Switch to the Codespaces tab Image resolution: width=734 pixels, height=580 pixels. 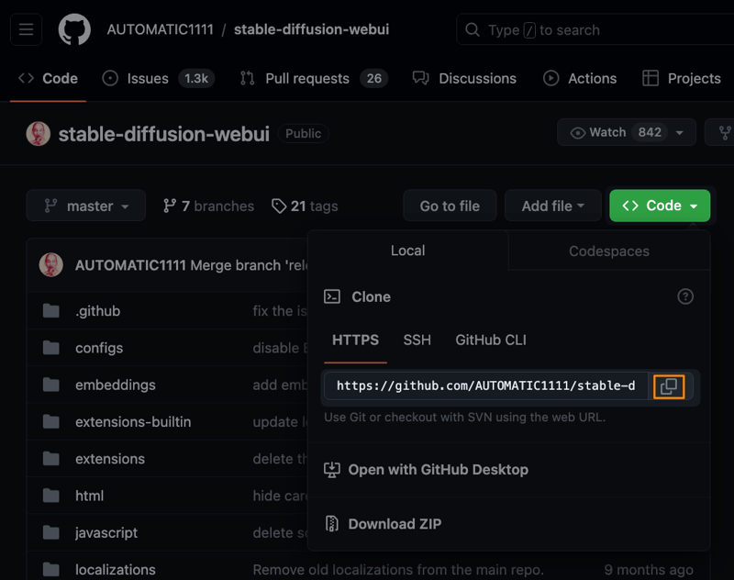click(x=609, y=251)
